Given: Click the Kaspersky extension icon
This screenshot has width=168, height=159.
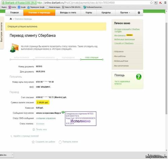Looking at the screenshot, I should point(161,3).
